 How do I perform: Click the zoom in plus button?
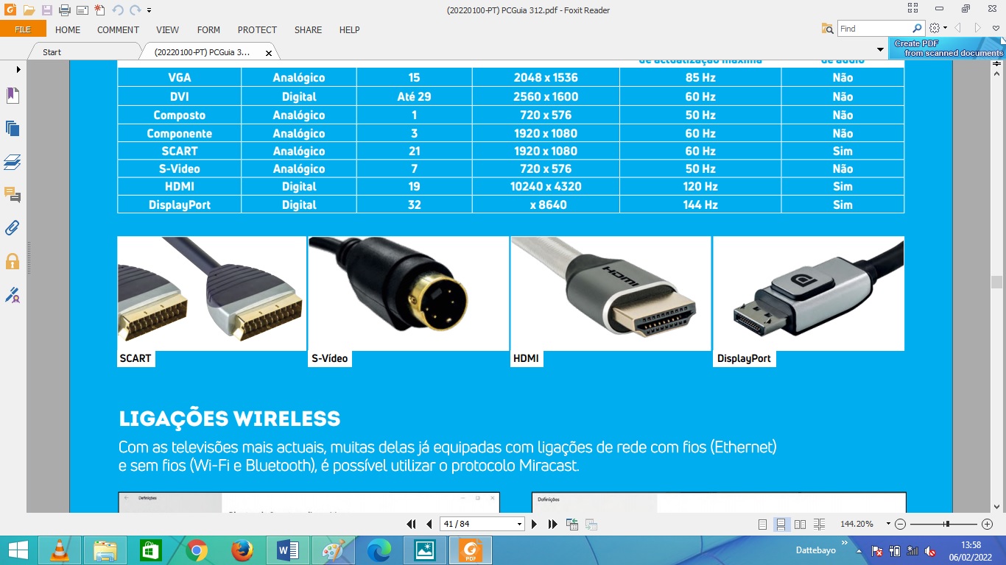click(988, 524)
